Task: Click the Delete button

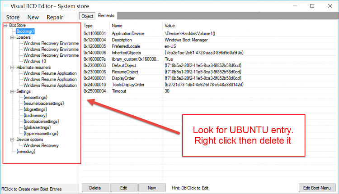Action: (x=95, y=188)
